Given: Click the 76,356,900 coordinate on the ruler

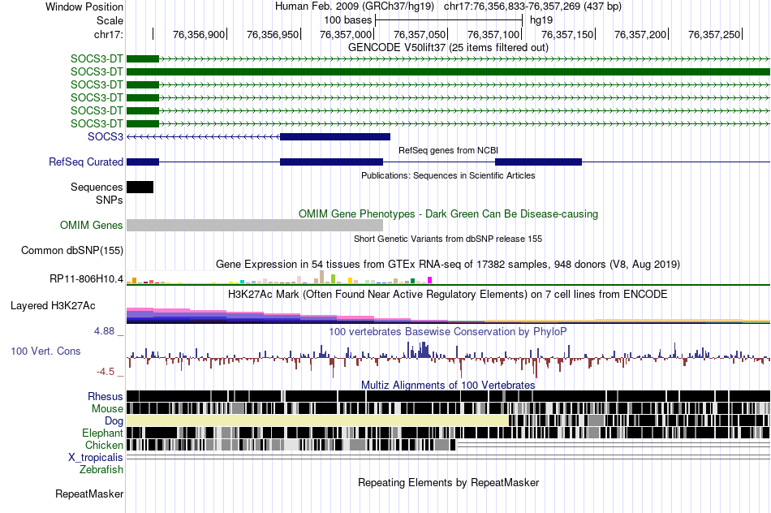Looking at the screenshot, I should 199,34.
